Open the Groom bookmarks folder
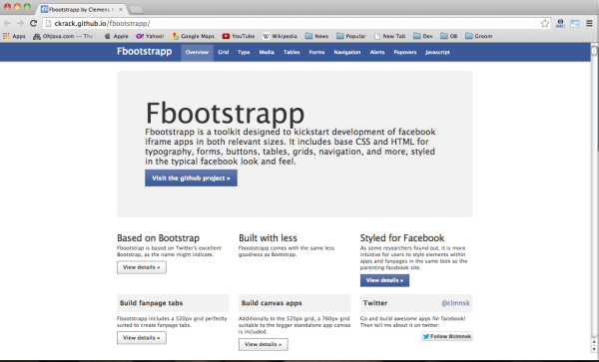The width and height of the screenshot is (599, 362). (478, 36)
